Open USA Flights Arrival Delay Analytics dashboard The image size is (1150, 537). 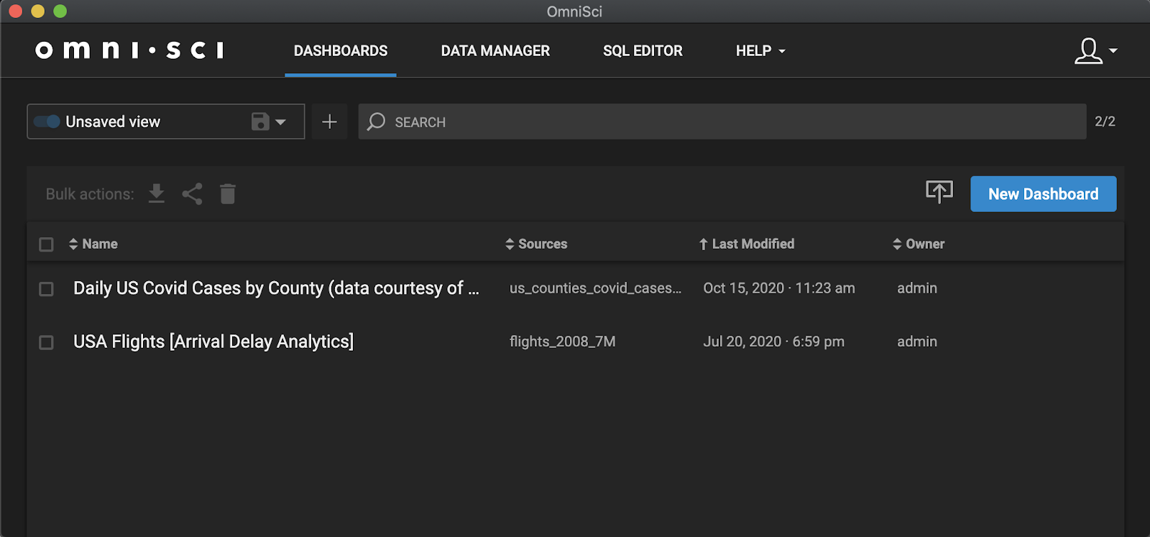pyautogui.click(x=213, y=341)
